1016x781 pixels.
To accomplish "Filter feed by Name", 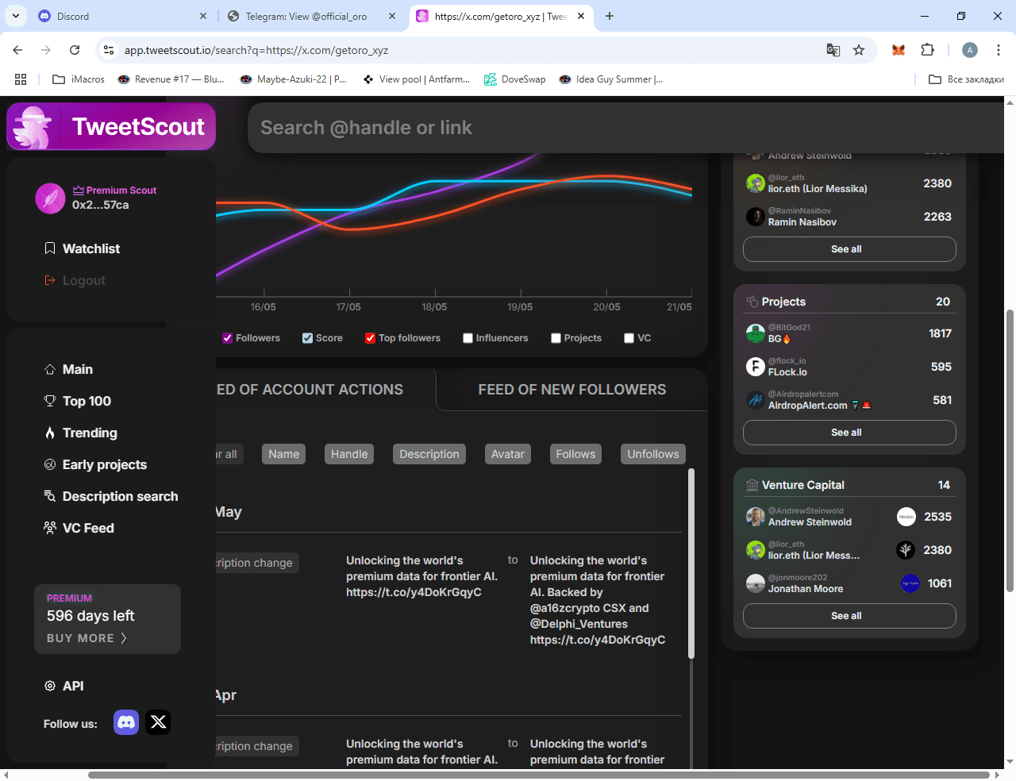I will [284, 454].
